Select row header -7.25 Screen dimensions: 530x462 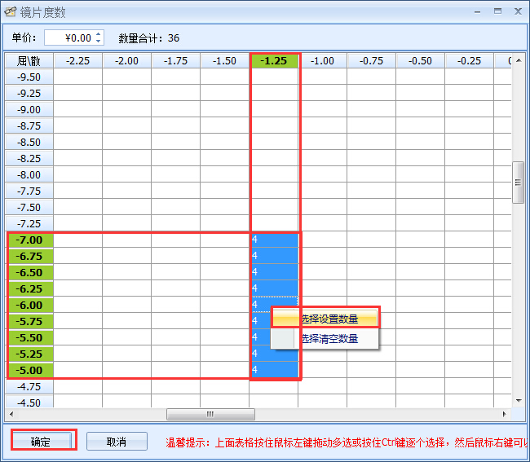pyautogui.click(x=29, y=223)
